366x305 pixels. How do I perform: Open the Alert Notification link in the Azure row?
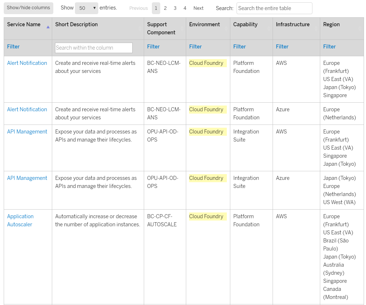27,109
